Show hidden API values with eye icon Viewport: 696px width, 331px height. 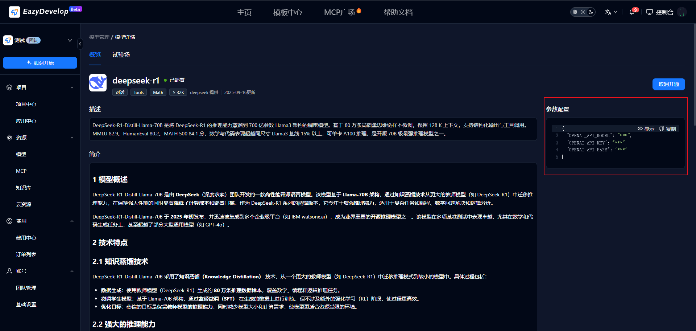[x=640, y=128]
